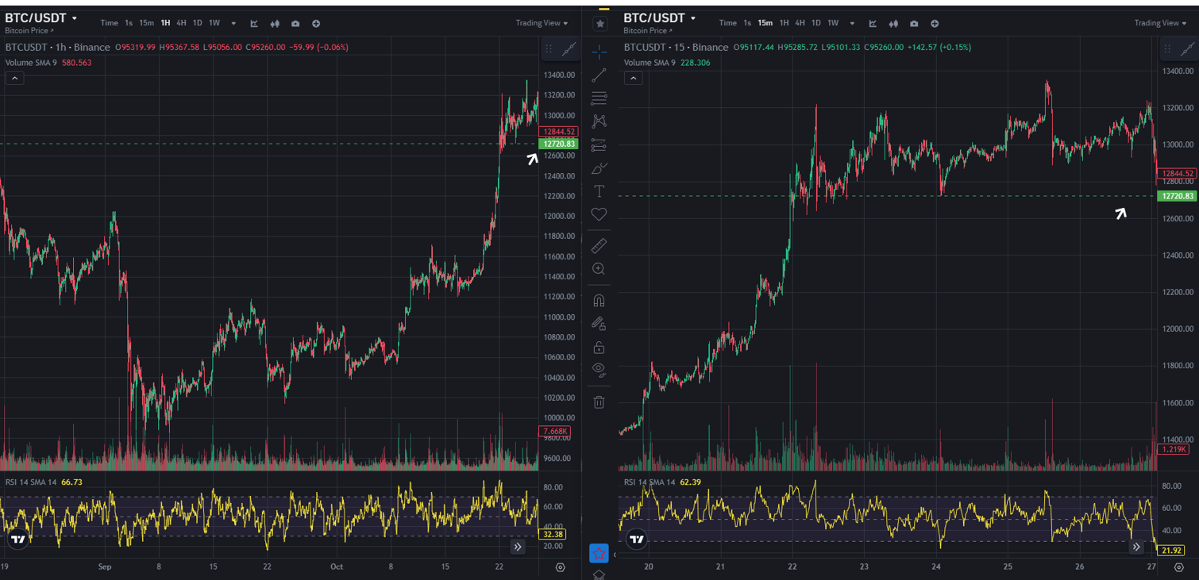Expand more timeframes arrow on right chart
The image size is (1199, 580).
point(852,24)
